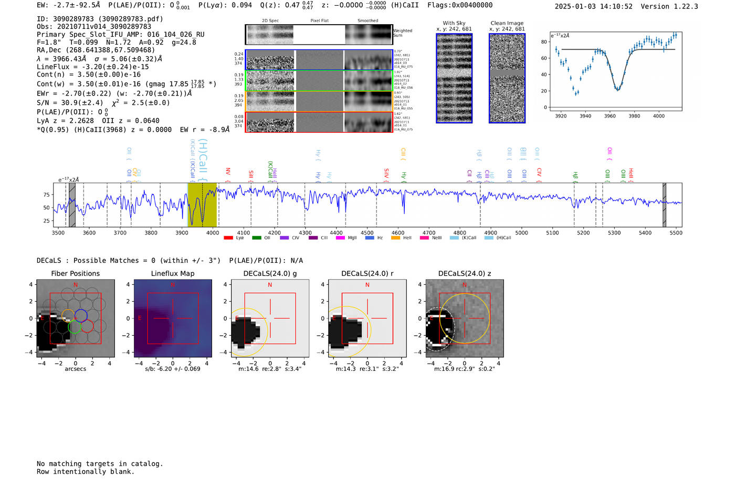The image size is (735, 500).
Task: Click the Primary Spec_Slot_IFU_AMP line
Action: click(x=121, y=35)
